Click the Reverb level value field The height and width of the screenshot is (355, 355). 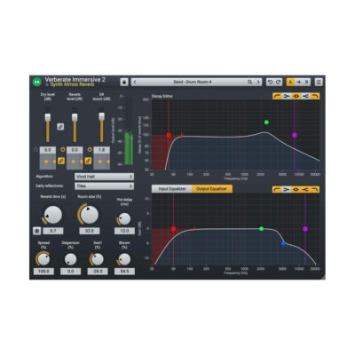click(75, 150)
